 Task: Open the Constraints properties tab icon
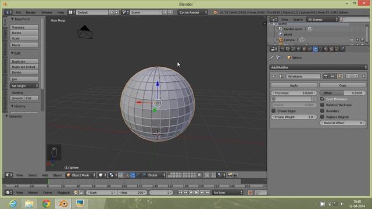tap(310, 49)
